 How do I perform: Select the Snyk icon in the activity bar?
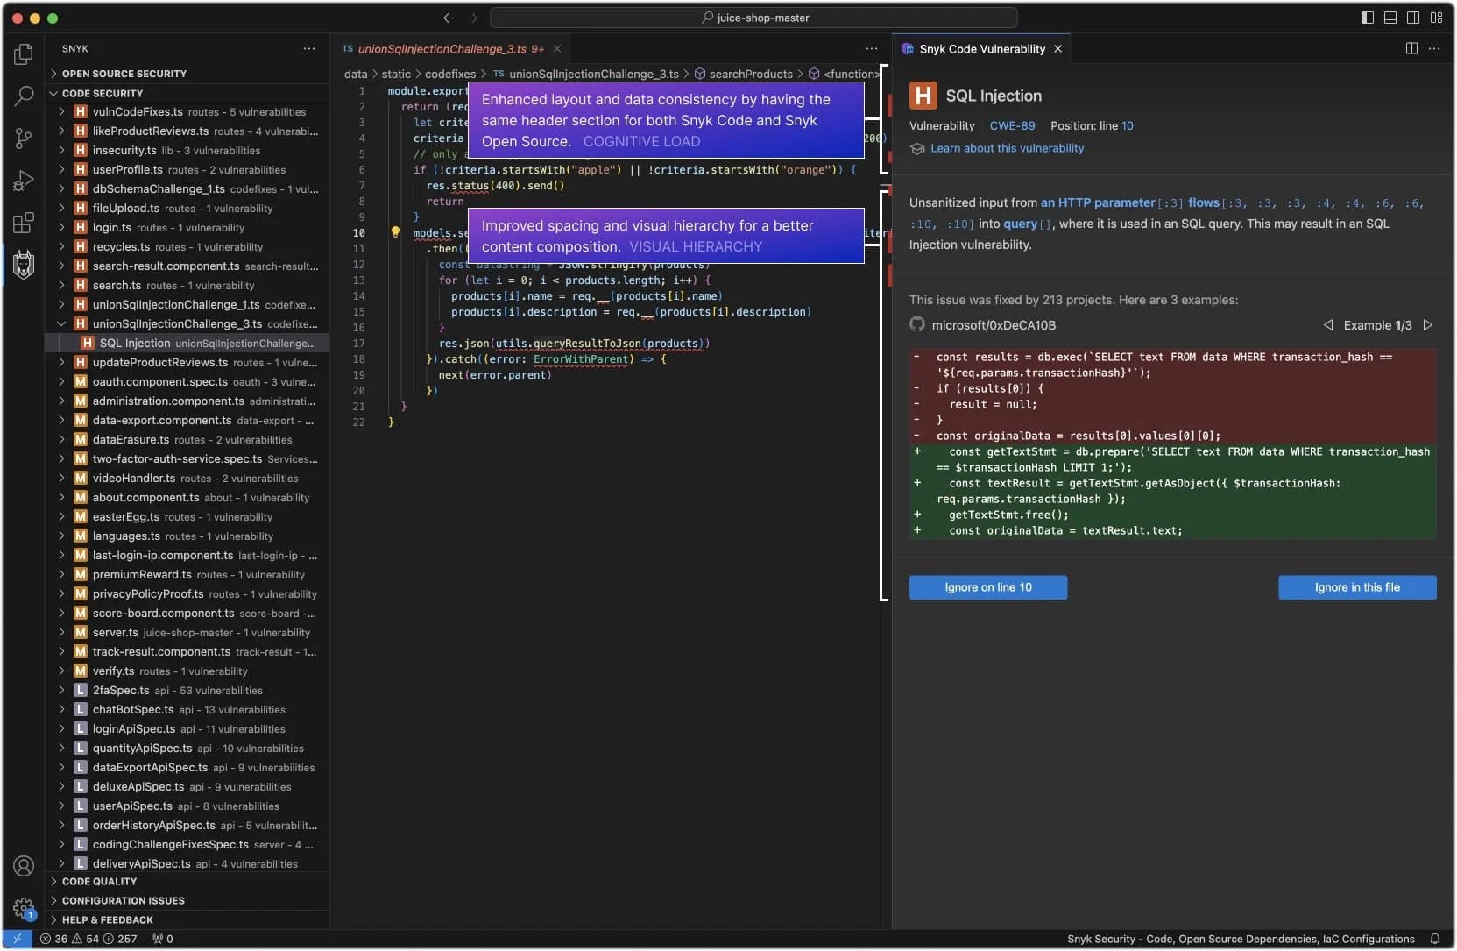[24, 266]
